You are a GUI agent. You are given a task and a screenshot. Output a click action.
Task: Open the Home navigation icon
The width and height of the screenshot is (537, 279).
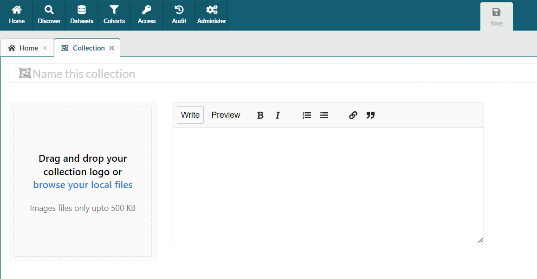[17, 15]
